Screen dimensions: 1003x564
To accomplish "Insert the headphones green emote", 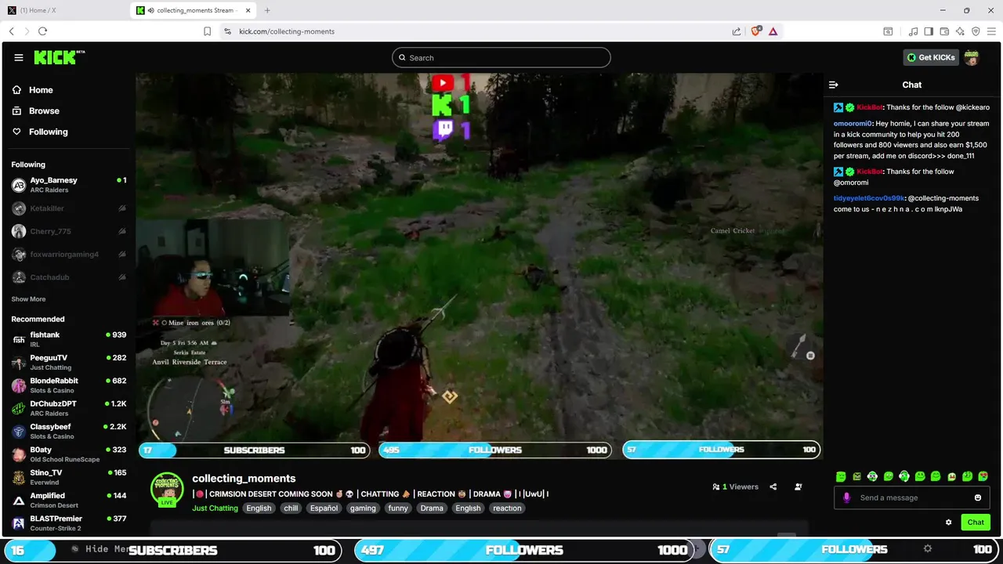I will pos(904,476).
